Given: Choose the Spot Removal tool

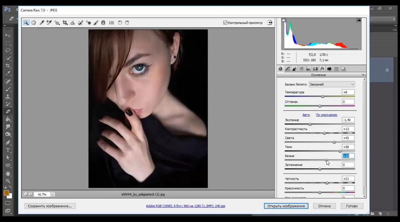Looking at the screenshot, I should [x=80, y=23].
